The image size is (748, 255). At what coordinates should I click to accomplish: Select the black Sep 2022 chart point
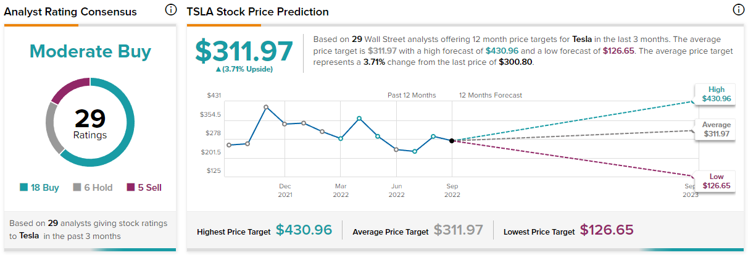[x=452, y=141]
